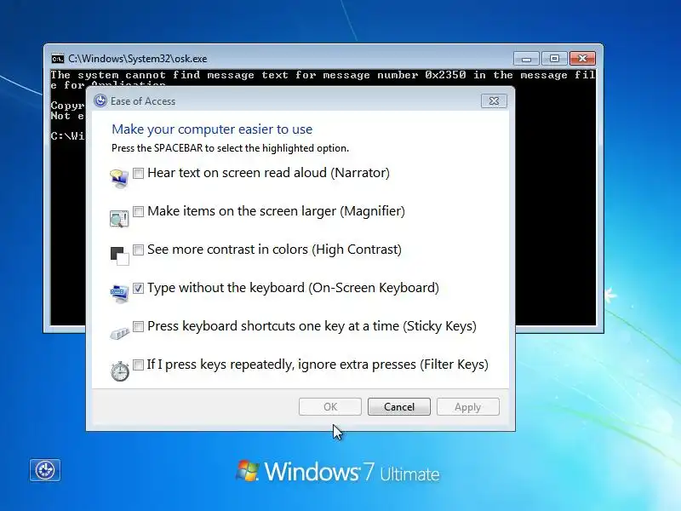Enable the Narrator checkbox
This screenshot has width=681, height=511.
pyautogui.click(x=138, y=174)
